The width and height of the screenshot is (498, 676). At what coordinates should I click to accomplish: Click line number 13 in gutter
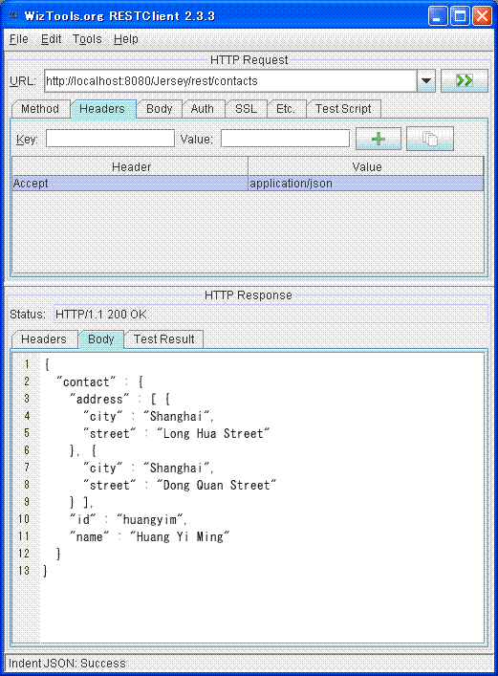pos(24,571)
